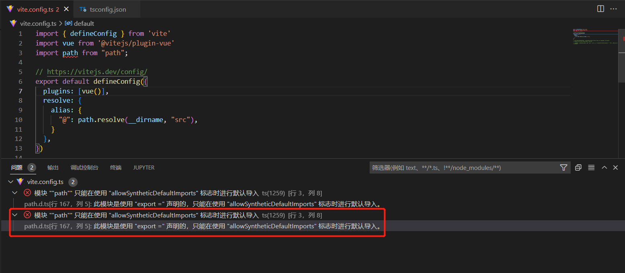625x273 pixels.
Task: Click the '@vitejs/plugin-vue' import string
Action: coord(136,43)
